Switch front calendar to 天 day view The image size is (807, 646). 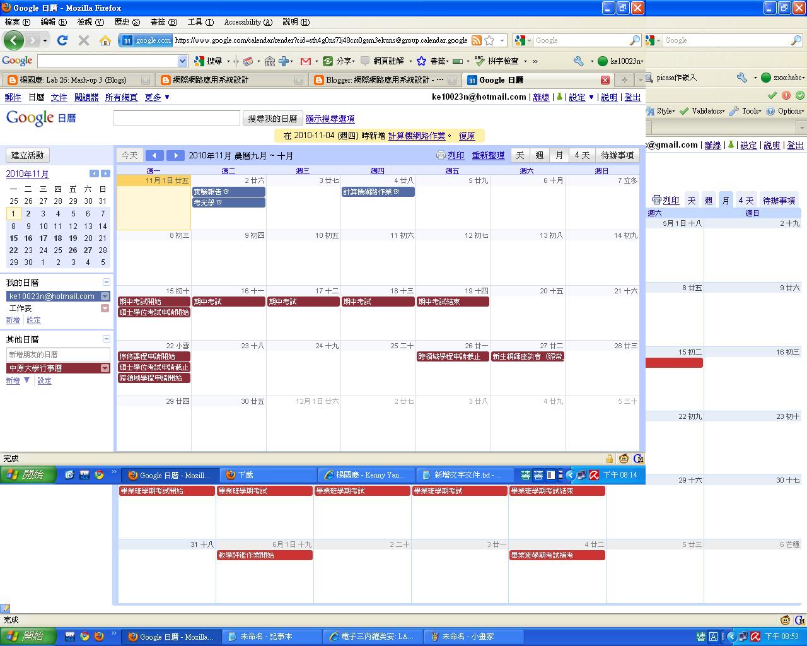[x=520, y=155]
